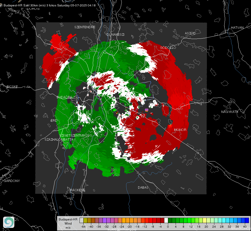251x231 pixels.
Task: Click the SZIGETSZENTMIKLÓS town label
Action: coord(76,135)
